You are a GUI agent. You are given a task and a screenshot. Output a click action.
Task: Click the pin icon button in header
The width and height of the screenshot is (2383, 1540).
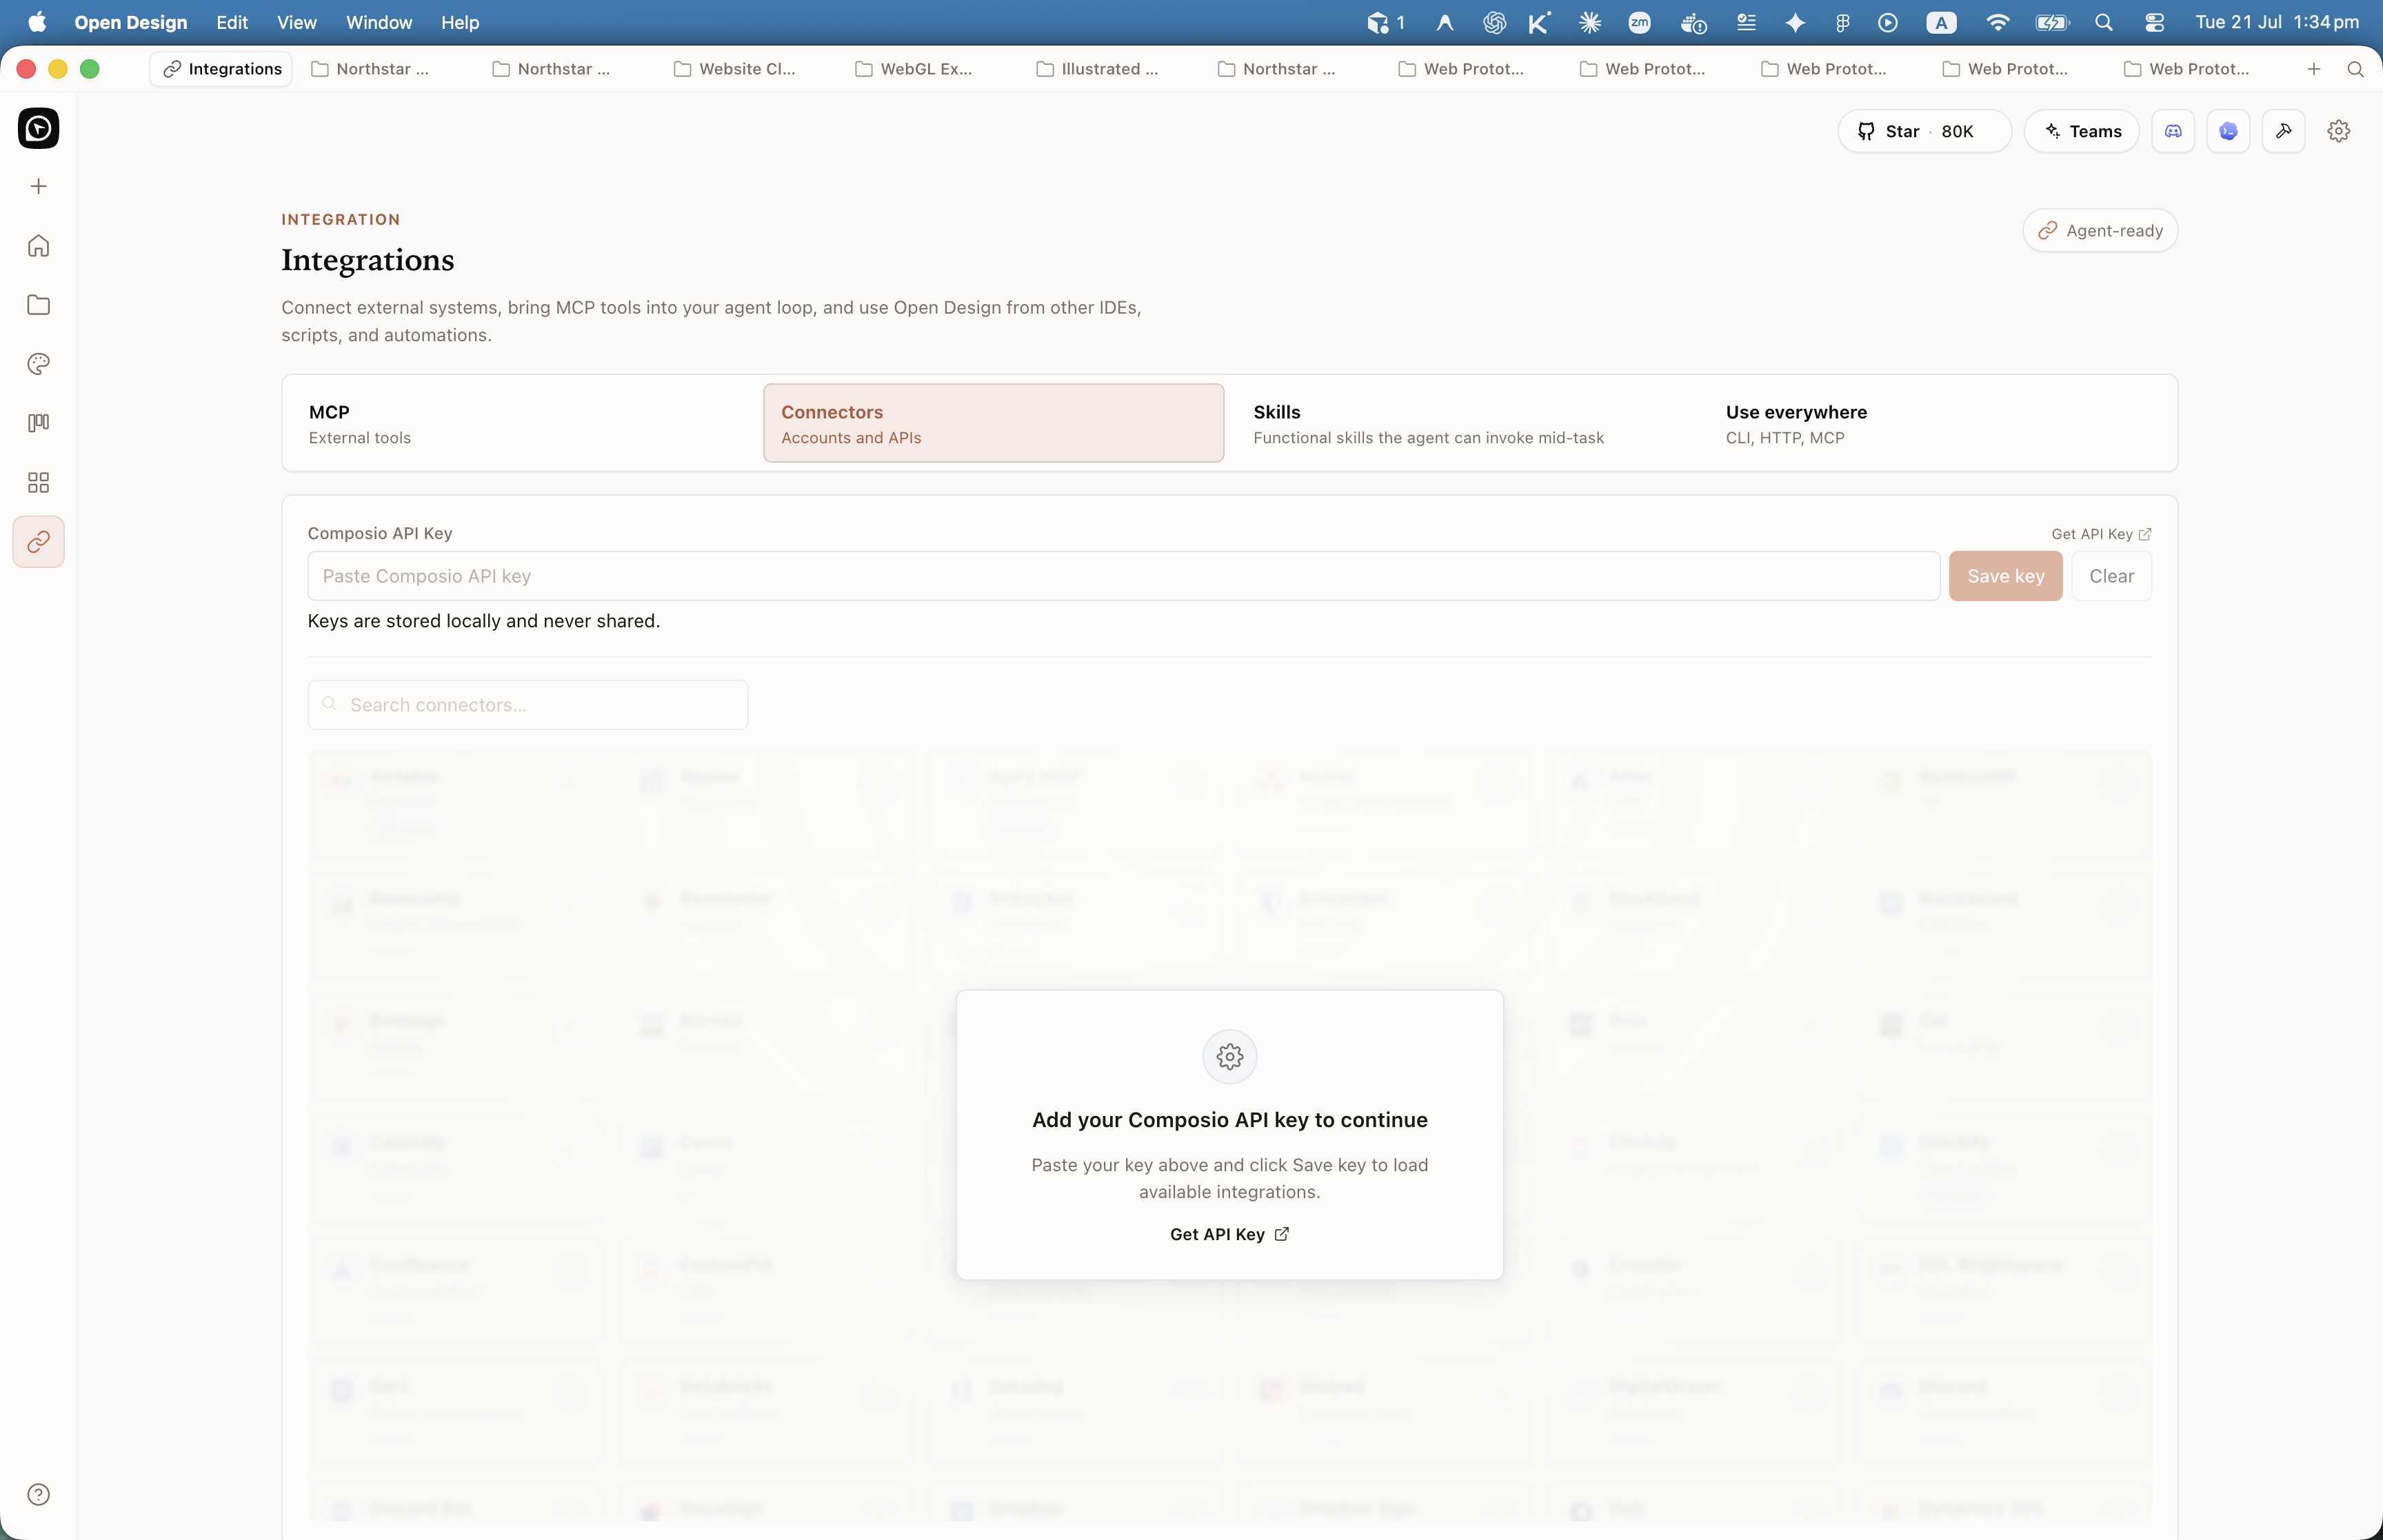point(2283,131)
